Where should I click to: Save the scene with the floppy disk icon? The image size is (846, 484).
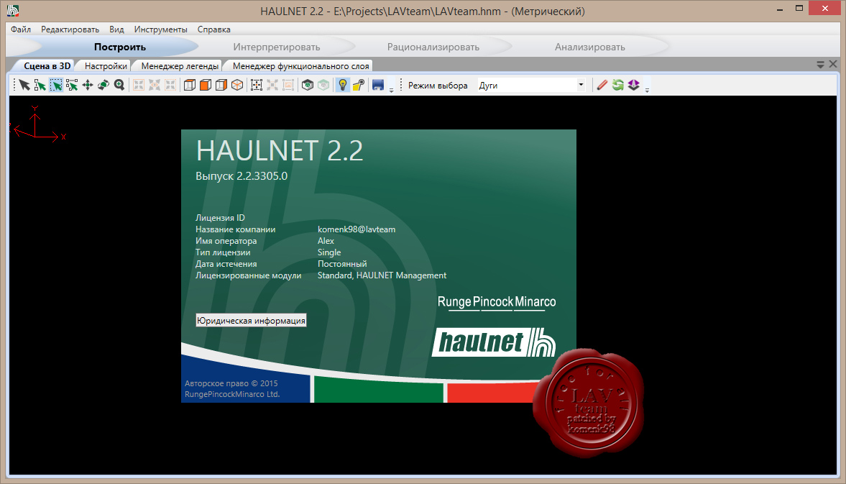coord(377,86)
